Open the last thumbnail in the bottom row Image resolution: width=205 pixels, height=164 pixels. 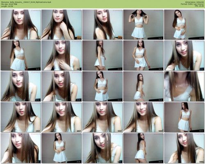[184, 148]
